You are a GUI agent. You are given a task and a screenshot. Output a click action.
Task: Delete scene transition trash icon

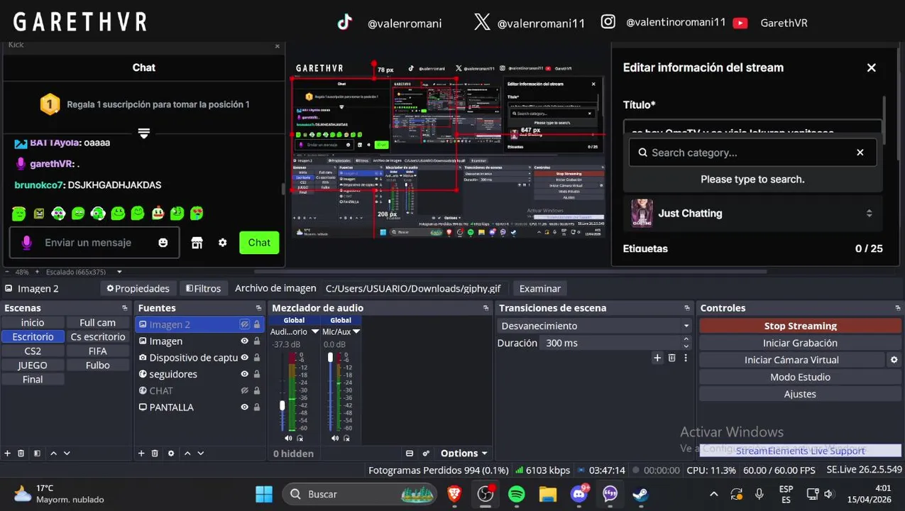[671, 358]
